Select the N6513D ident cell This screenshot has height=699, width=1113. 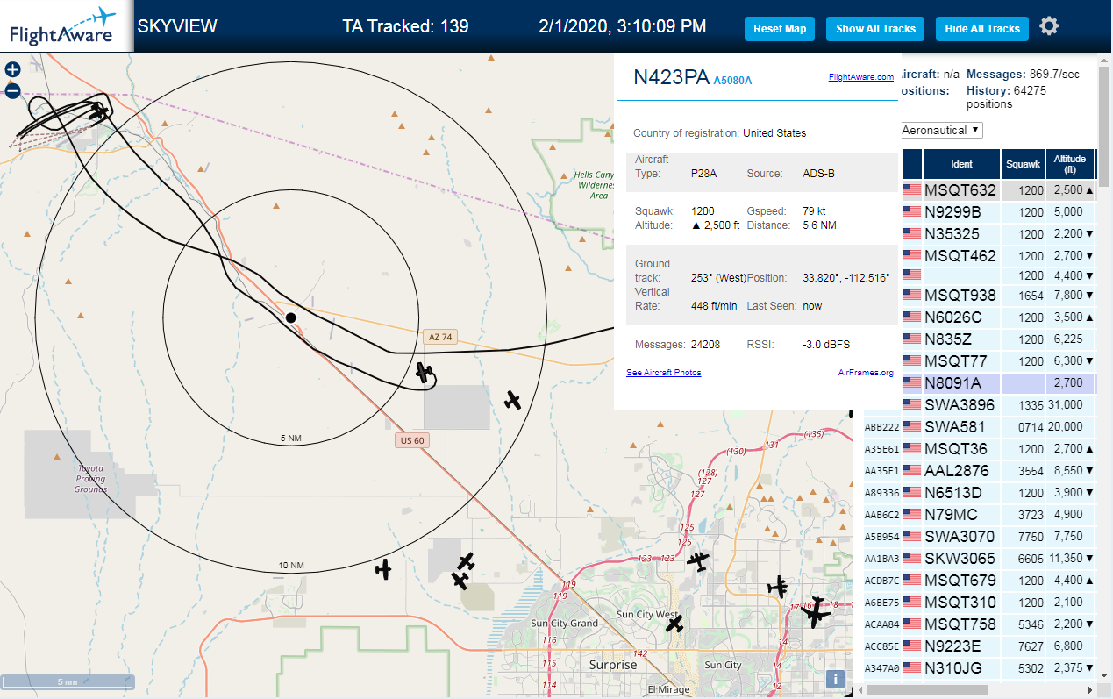pyautogui.click(x=961, y=492)
